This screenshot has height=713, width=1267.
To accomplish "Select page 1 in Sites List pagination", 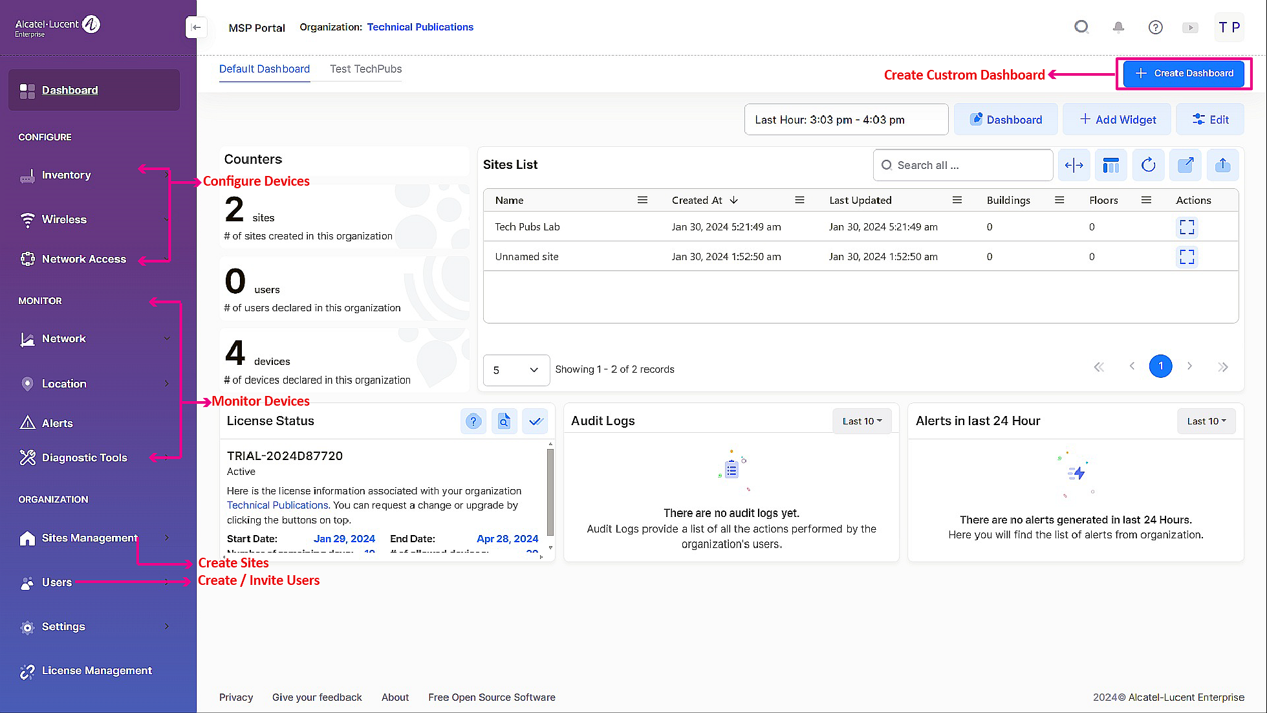I will coord(1160,366).
